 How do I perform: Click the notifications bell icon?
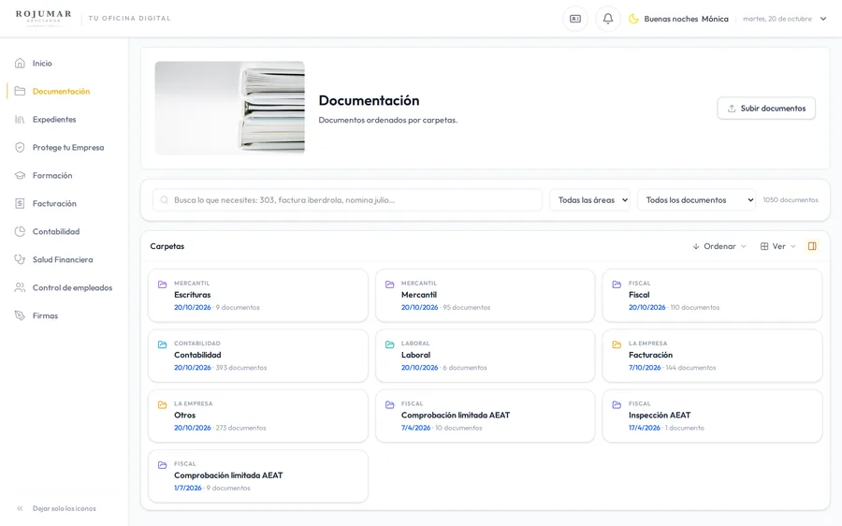point(608,19)
